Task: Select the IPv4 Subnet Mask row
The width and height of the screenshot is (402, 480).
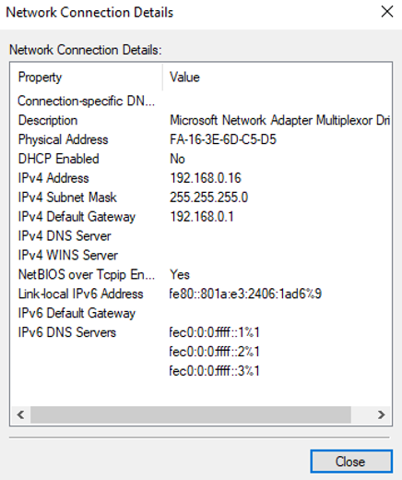Action: tap(201, 198)
